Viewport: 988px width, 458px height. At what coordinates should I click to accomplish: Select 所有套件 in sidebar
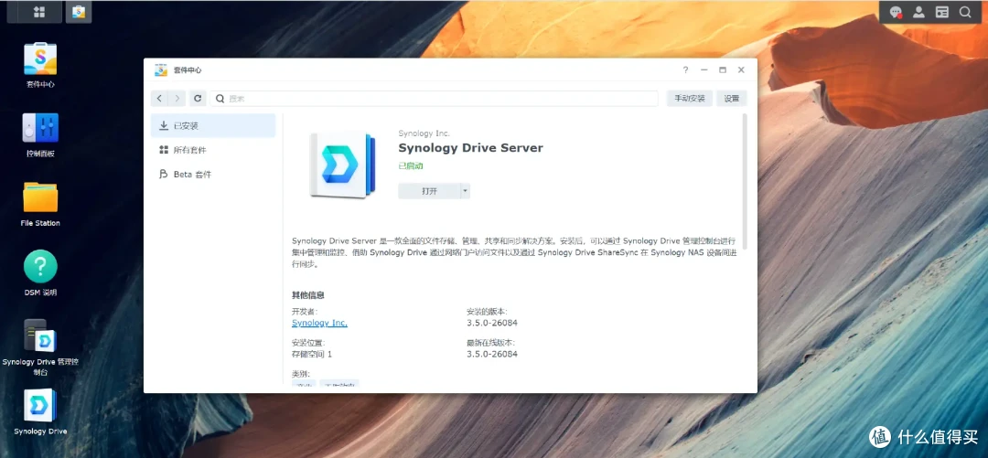point(213,150)
